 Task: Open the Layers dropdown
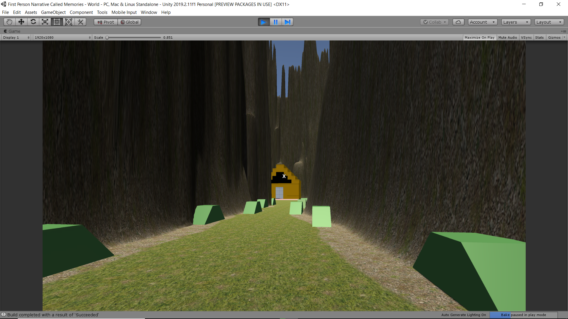[516, 22]
